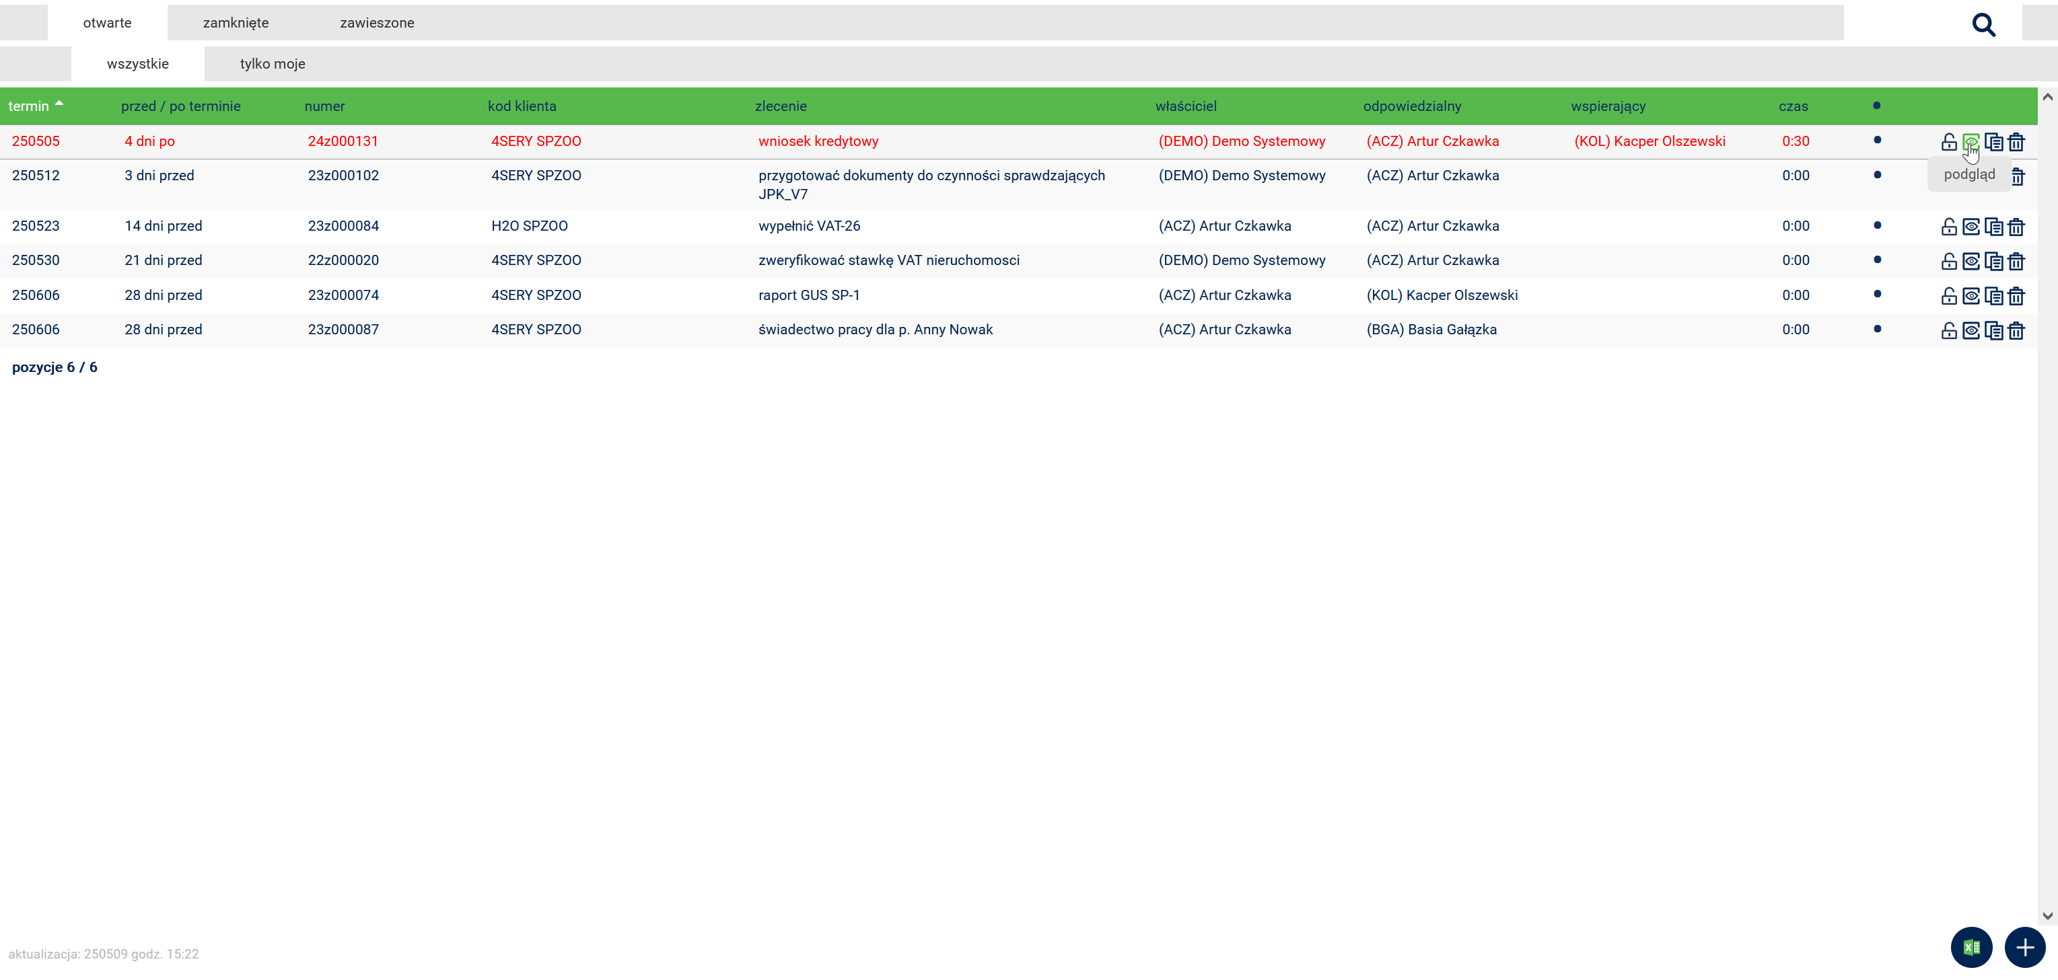Open the 'wniosek kredytowy' order
Screen dimensions: 2058x980
tap(818, 141)
